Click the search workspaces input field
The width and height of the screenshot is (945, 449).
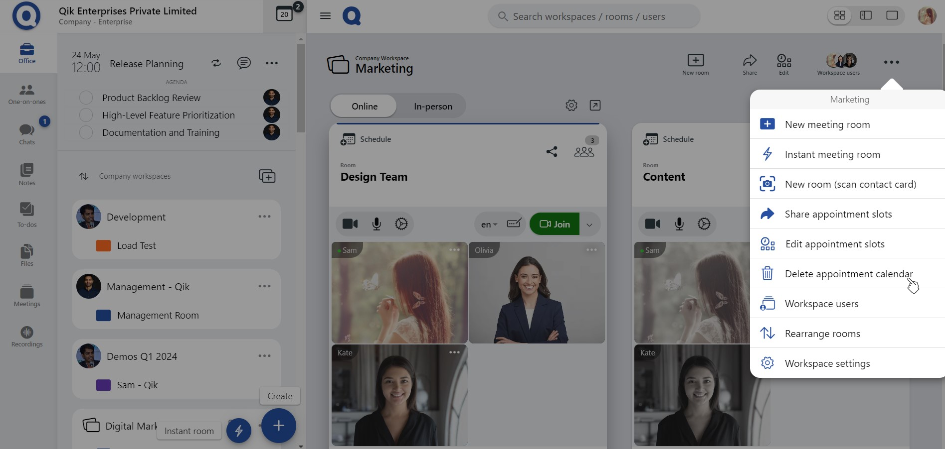coord(593,16)
